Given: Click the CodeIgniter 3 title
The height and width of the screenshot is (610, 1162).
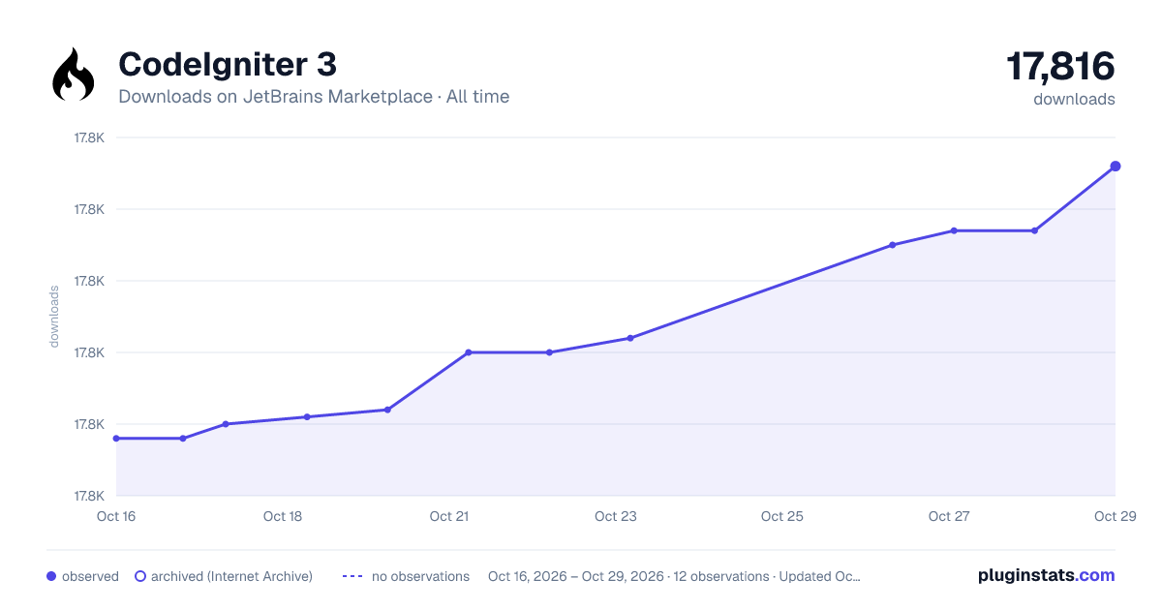Looking at the screenshot, I should coord(228,64).
